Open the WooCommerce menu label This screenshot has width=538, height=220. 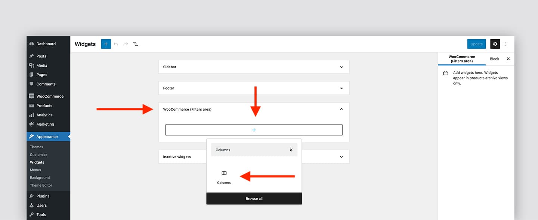pos(50,96)
